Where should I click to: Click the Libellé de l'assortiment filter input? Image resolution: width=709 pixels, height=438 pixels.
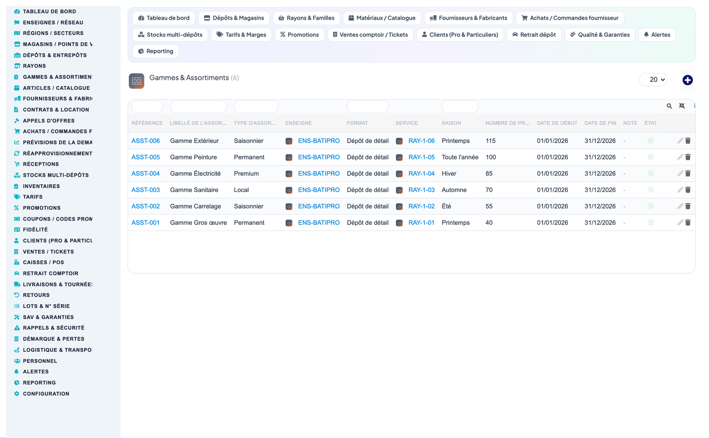[198, 106]
